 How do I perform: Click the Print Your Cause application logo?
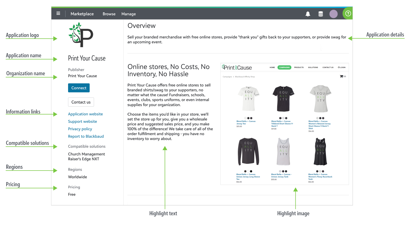(81, 35)
